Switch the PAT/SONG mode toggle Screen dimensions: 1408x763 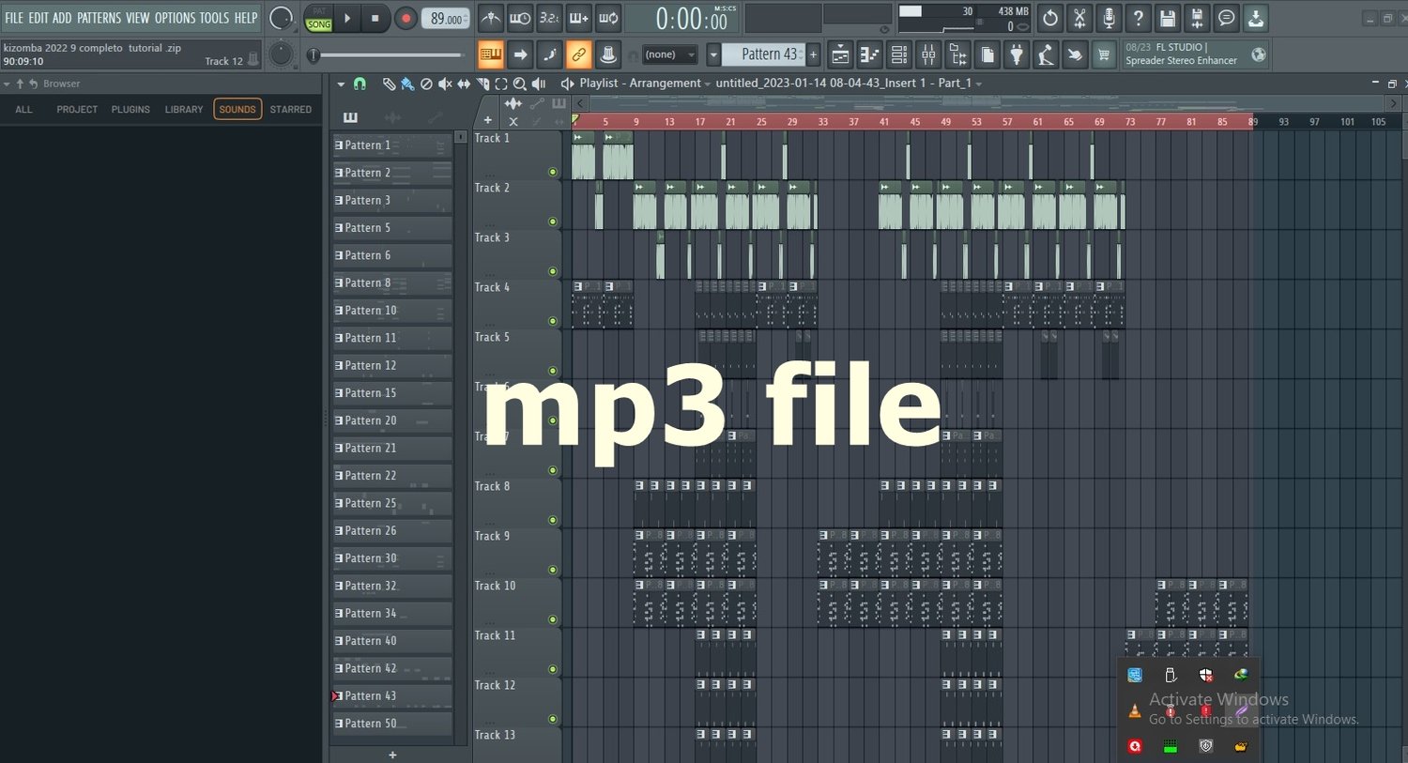[319, 18]
